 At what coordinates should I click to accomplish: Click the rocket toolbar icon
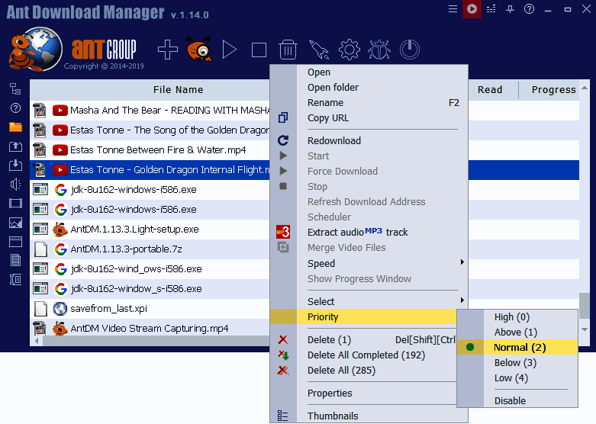pyautogui.click(x=318, y=50)
